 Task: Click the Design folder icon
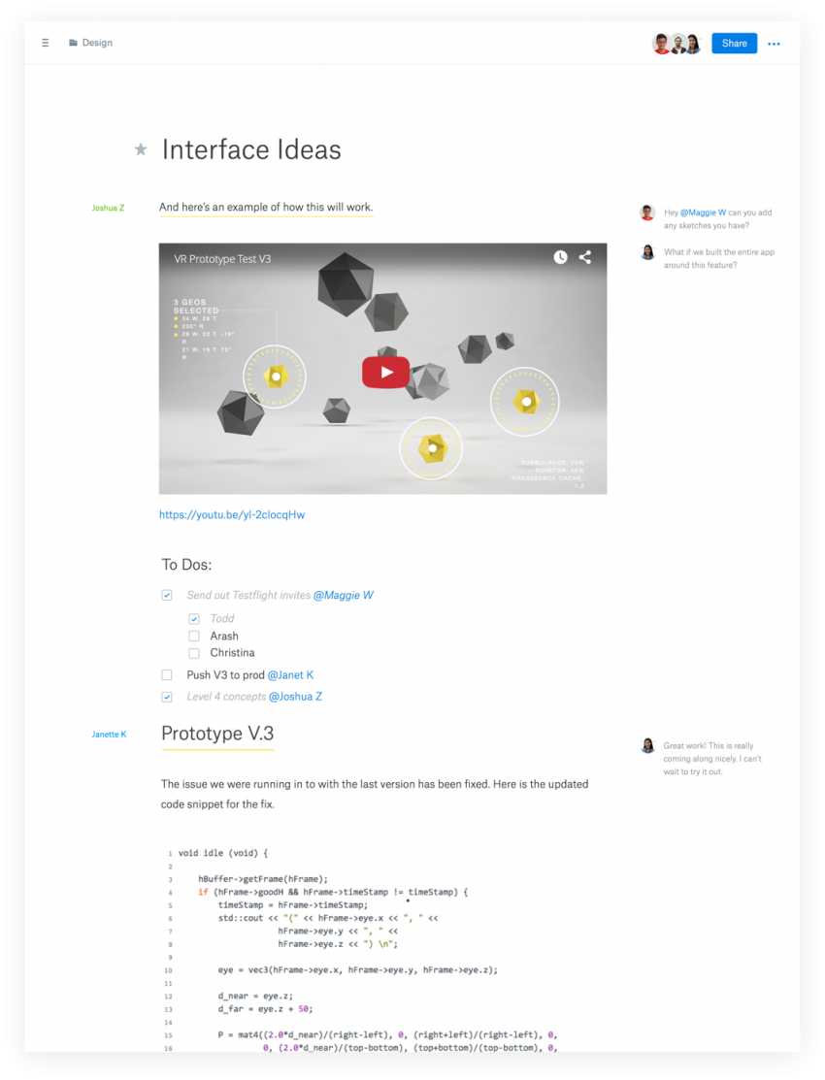[73, 43]
